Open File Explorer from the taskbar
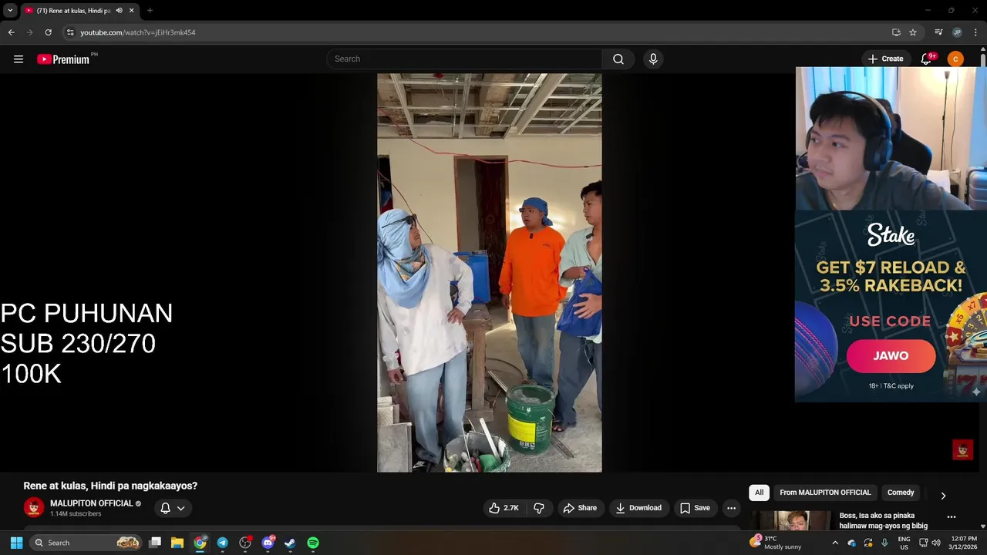 pyautogui.click(x=177, y=543)
